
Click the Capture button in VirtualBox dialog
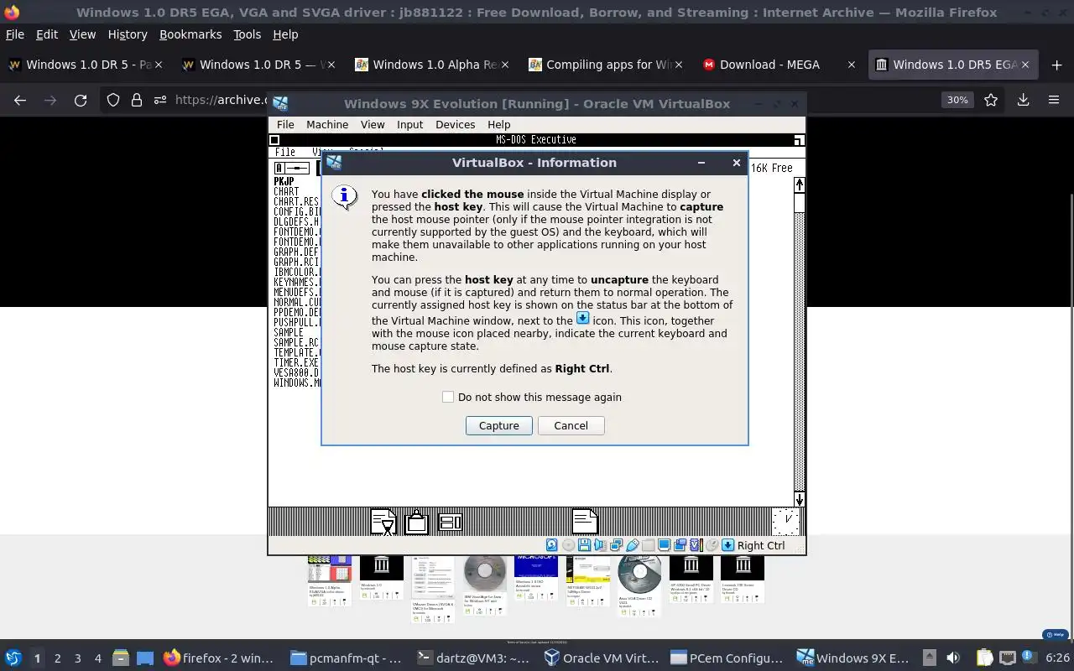pos(498,425)
